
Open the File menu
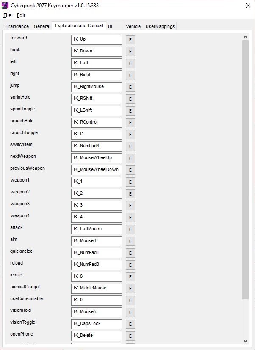pyautogui.click(x=7, y=15)
